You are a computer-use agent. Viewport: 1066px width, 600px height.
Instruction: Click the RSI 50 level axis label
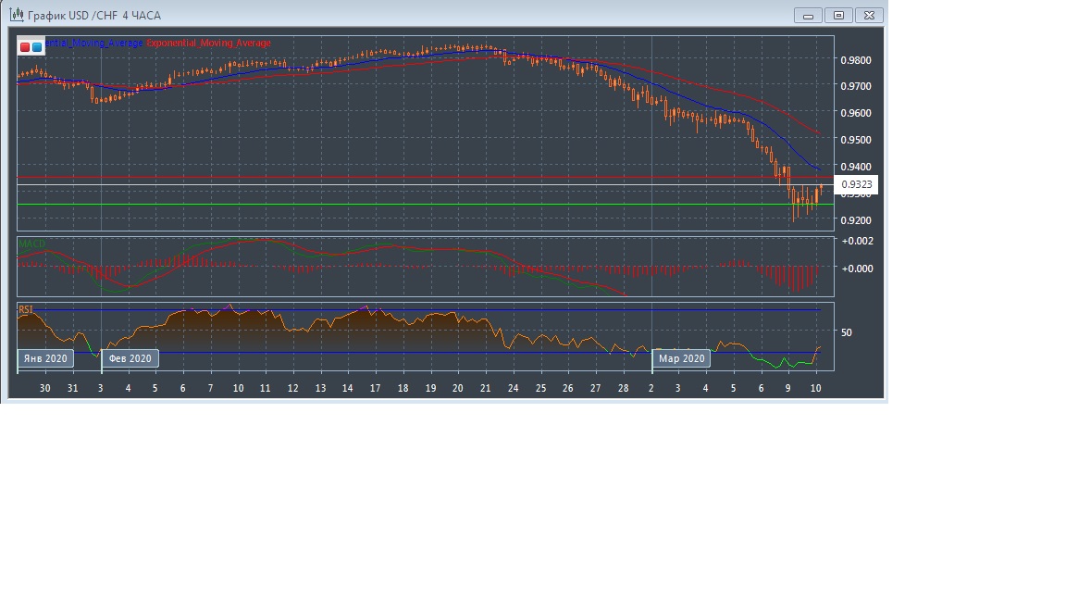click(846, 332)
